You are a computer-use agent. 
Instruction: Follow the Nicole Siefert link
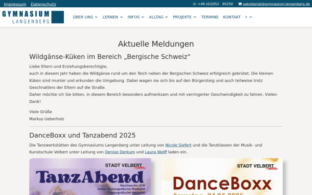(x=178, y=145)
